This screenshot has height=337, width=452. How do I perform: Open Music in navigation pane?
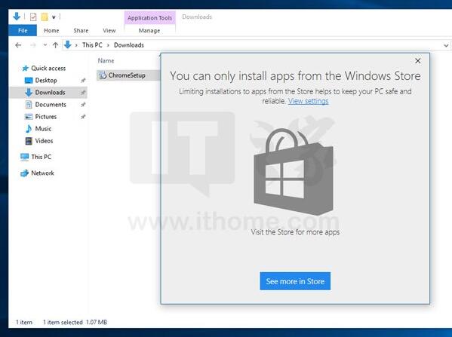(43, 129)
